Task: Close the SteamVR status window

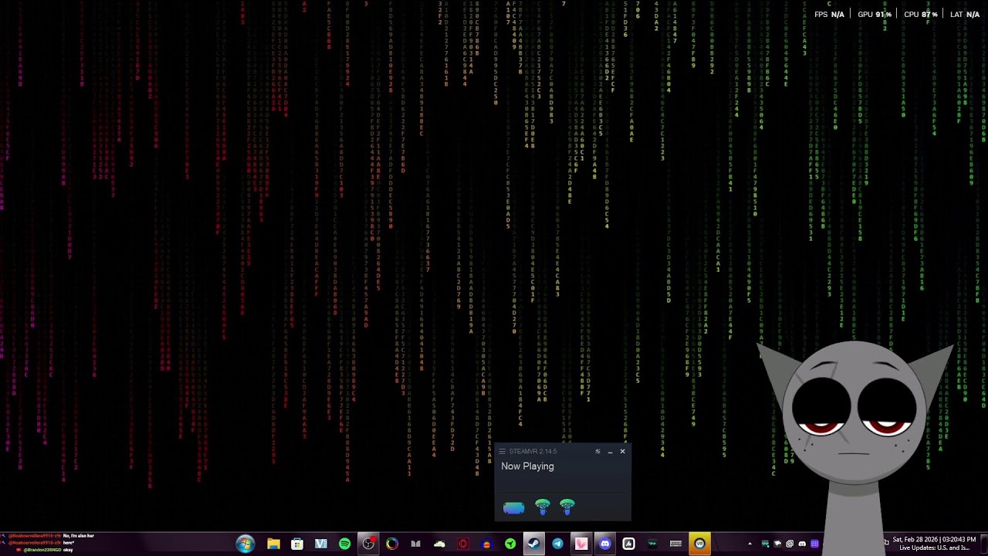Action: click(x=622, y=451)
